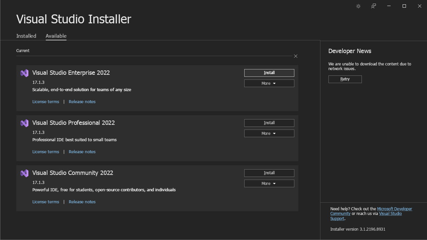This screenshot has height=240, width=427.
Task: Click the Visual Studio Community 2022 logo
Action: click(x=24, y=173)
